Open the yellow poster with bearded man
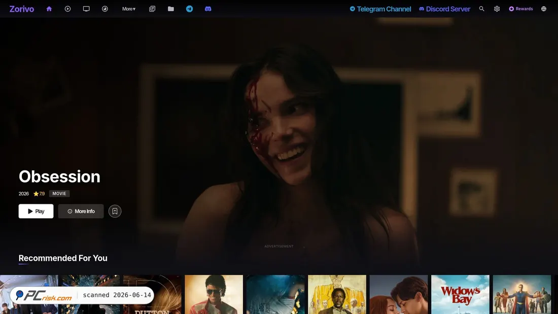This screenshot has height=314, width=558. (337, 294)
